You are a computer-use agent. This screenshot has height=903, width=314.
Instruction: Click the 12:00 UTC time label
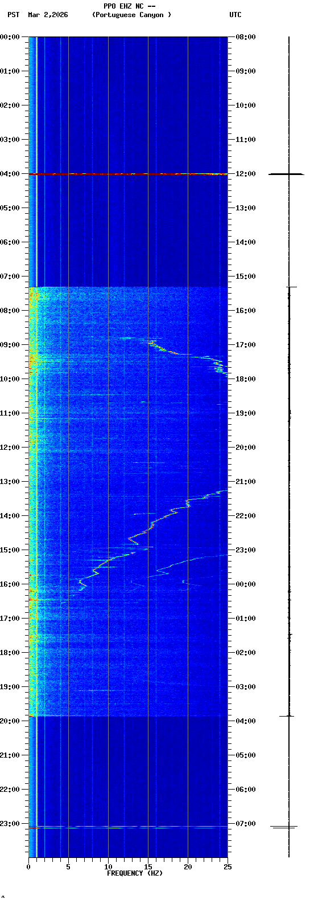[x=245, y=173]
